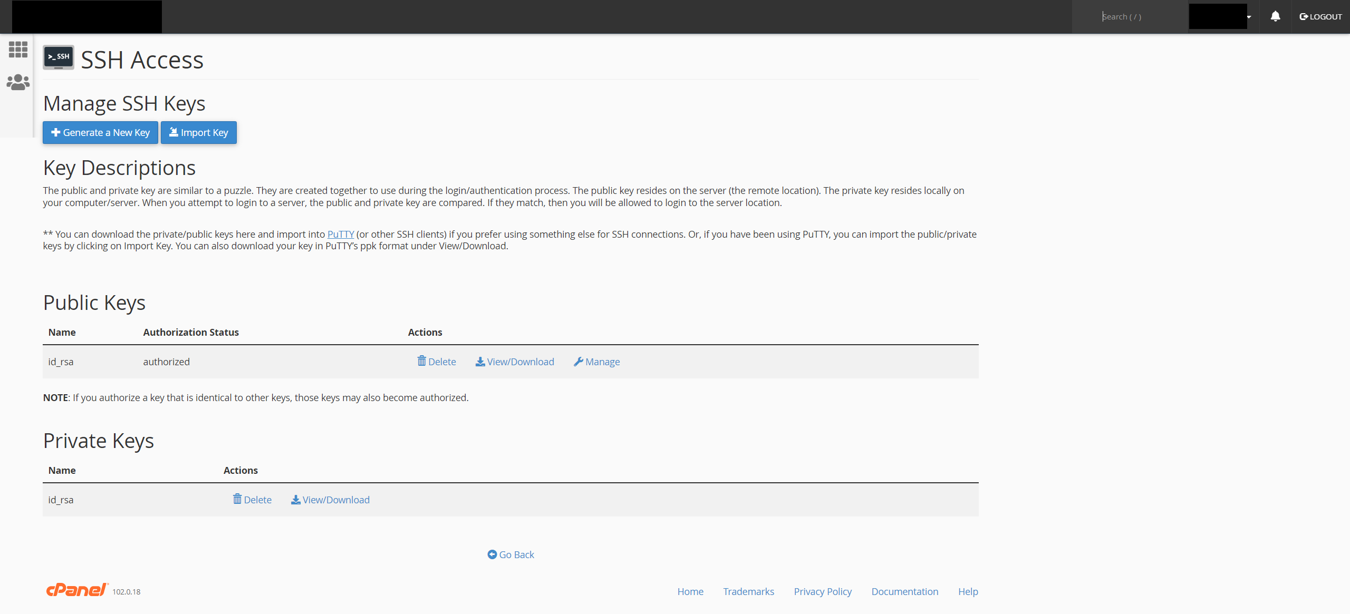Focus the Search input field
The width and height of the screenshot is (1350, 614).
(1139, 17)
